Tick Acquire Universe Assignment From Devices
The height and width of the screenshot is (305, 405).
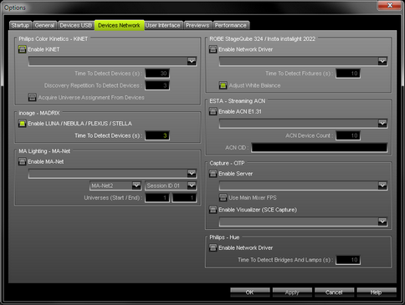[32, 98]
